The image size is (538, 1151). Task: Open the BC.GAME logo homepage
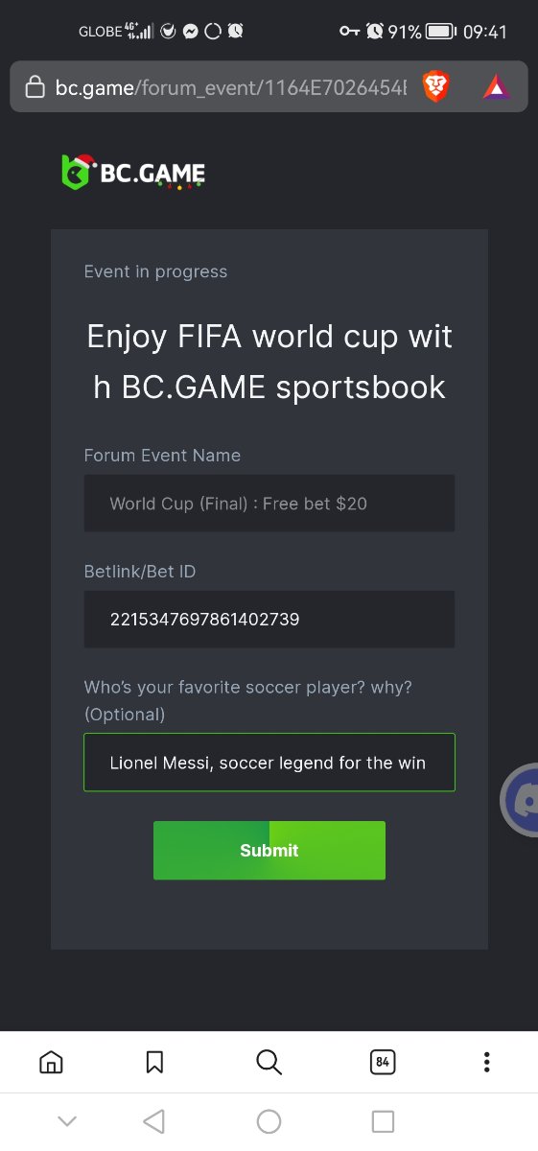(x=133, y=172)
